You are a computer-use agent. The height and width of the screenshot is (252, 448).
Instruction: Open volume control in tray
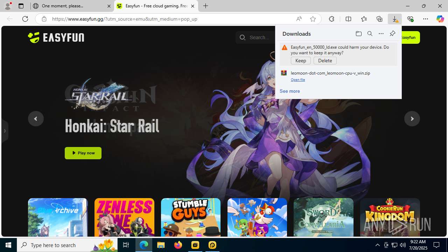click(403, 245)
